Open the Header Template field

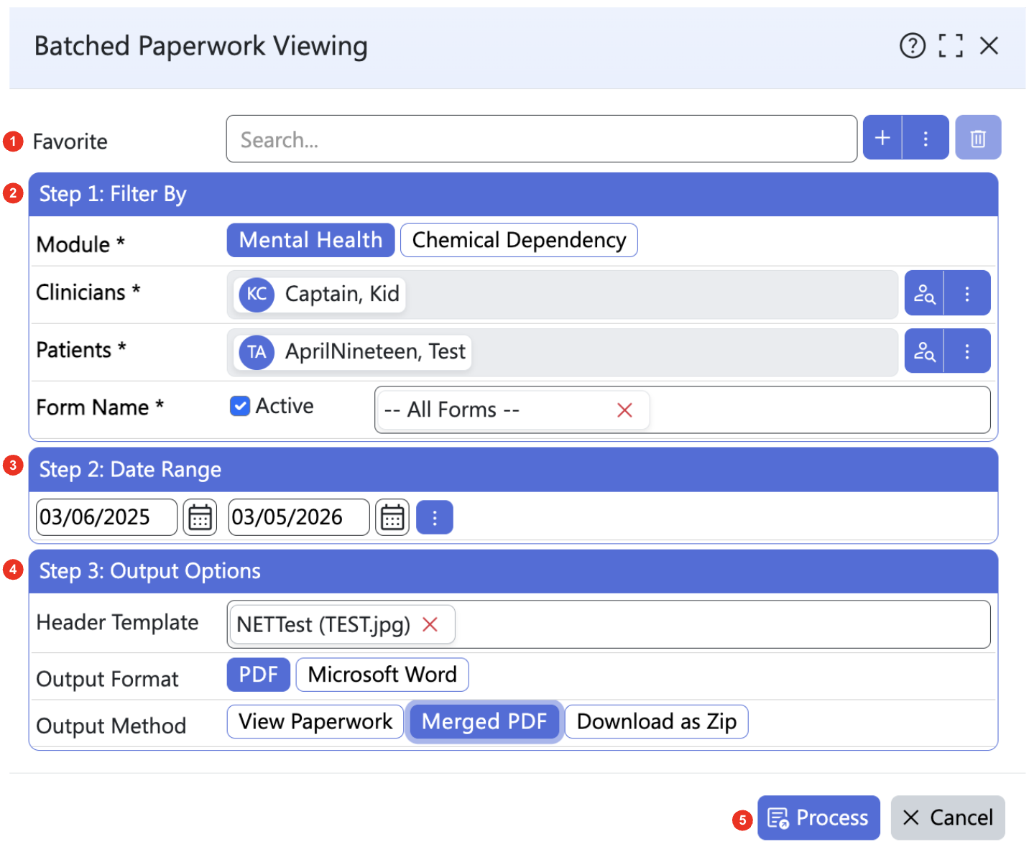[609, 624]
